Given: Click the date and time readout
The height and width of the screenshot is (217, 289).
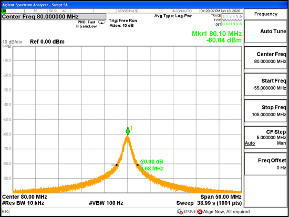Looking at the screenshot, I should pyautogui.click(x=220, y=11).
